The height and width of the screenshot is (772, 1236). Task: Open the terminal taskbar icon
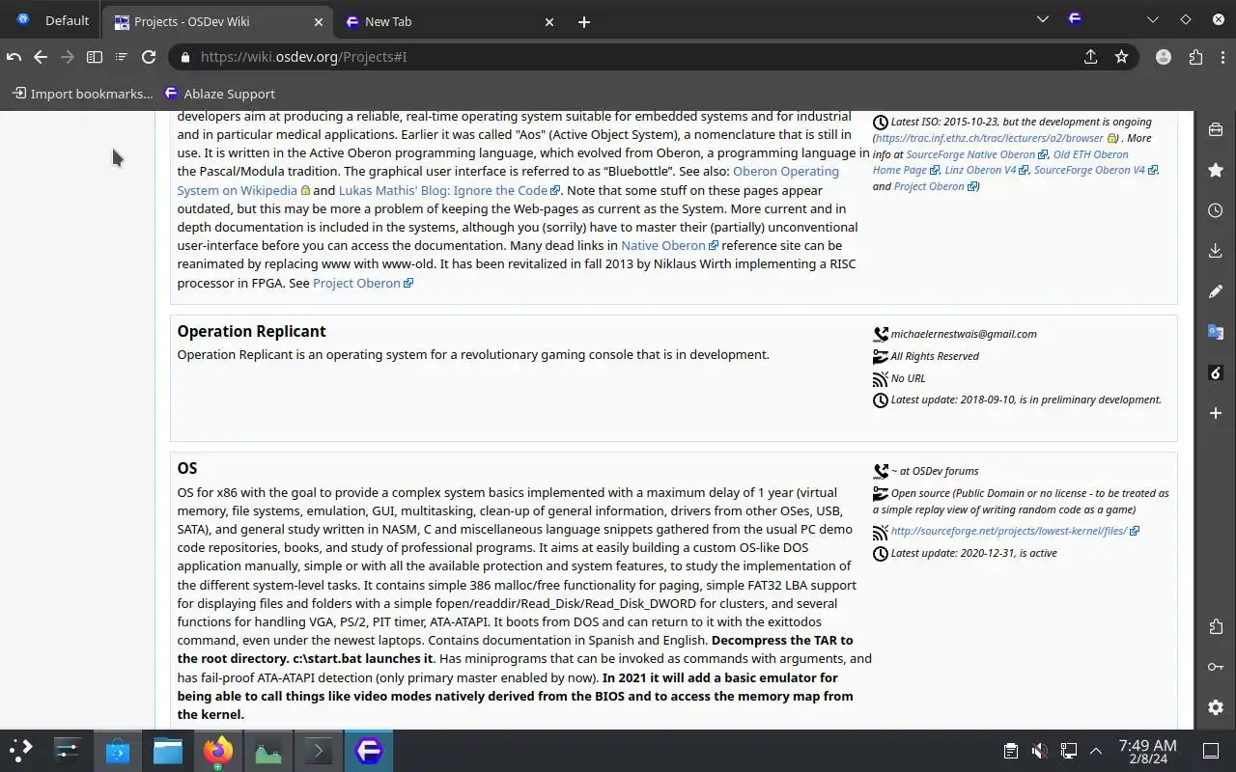tap(319, 750)
